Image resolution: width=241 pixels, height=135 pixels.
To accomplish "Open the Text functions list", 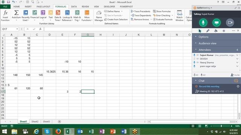I will click(50, 16).
